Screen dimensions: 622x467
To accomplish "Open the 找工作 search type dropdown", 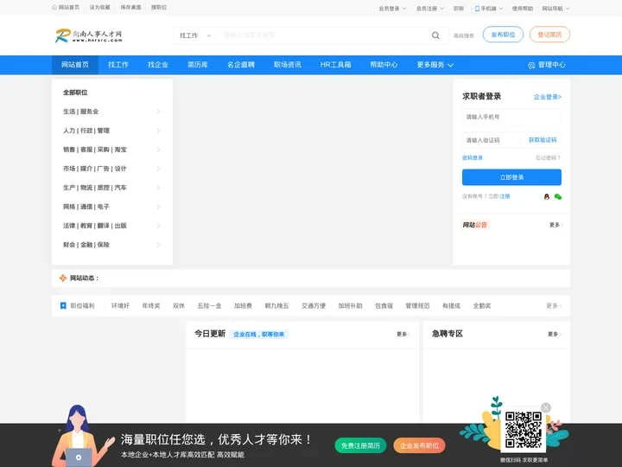I will pyautogui.click(x=194, y=35).
